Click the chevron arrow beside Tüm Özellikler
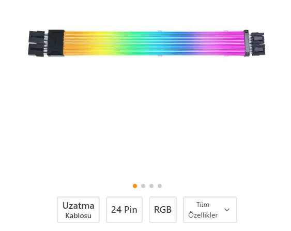Screen dimensions: 291x231 click(x=227, y=210)
